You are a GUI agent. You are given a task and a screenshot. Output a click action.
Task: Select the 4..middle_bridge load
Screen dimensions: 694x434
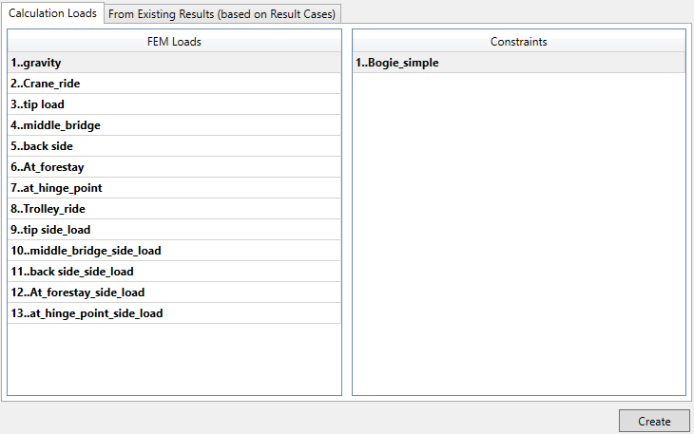tap(56, 125)
